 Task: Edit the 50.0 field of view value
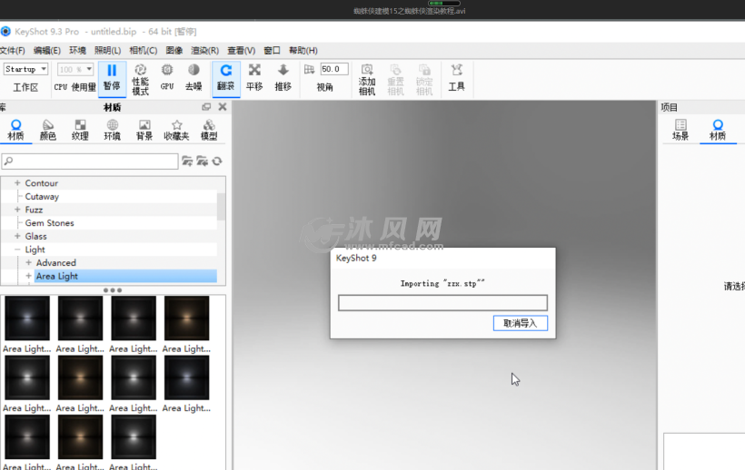[334, 69]
